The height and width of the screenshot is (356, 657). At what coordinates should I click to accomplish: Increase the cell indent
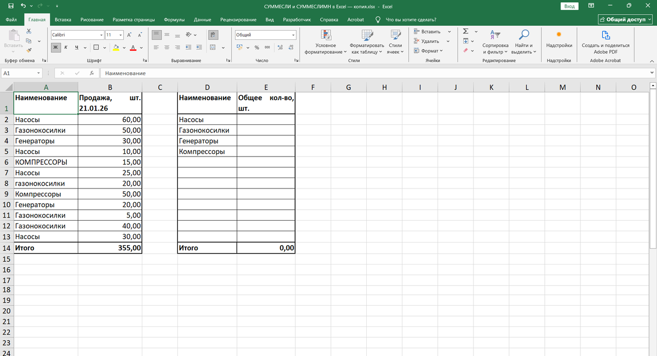(x=199, y=47)
